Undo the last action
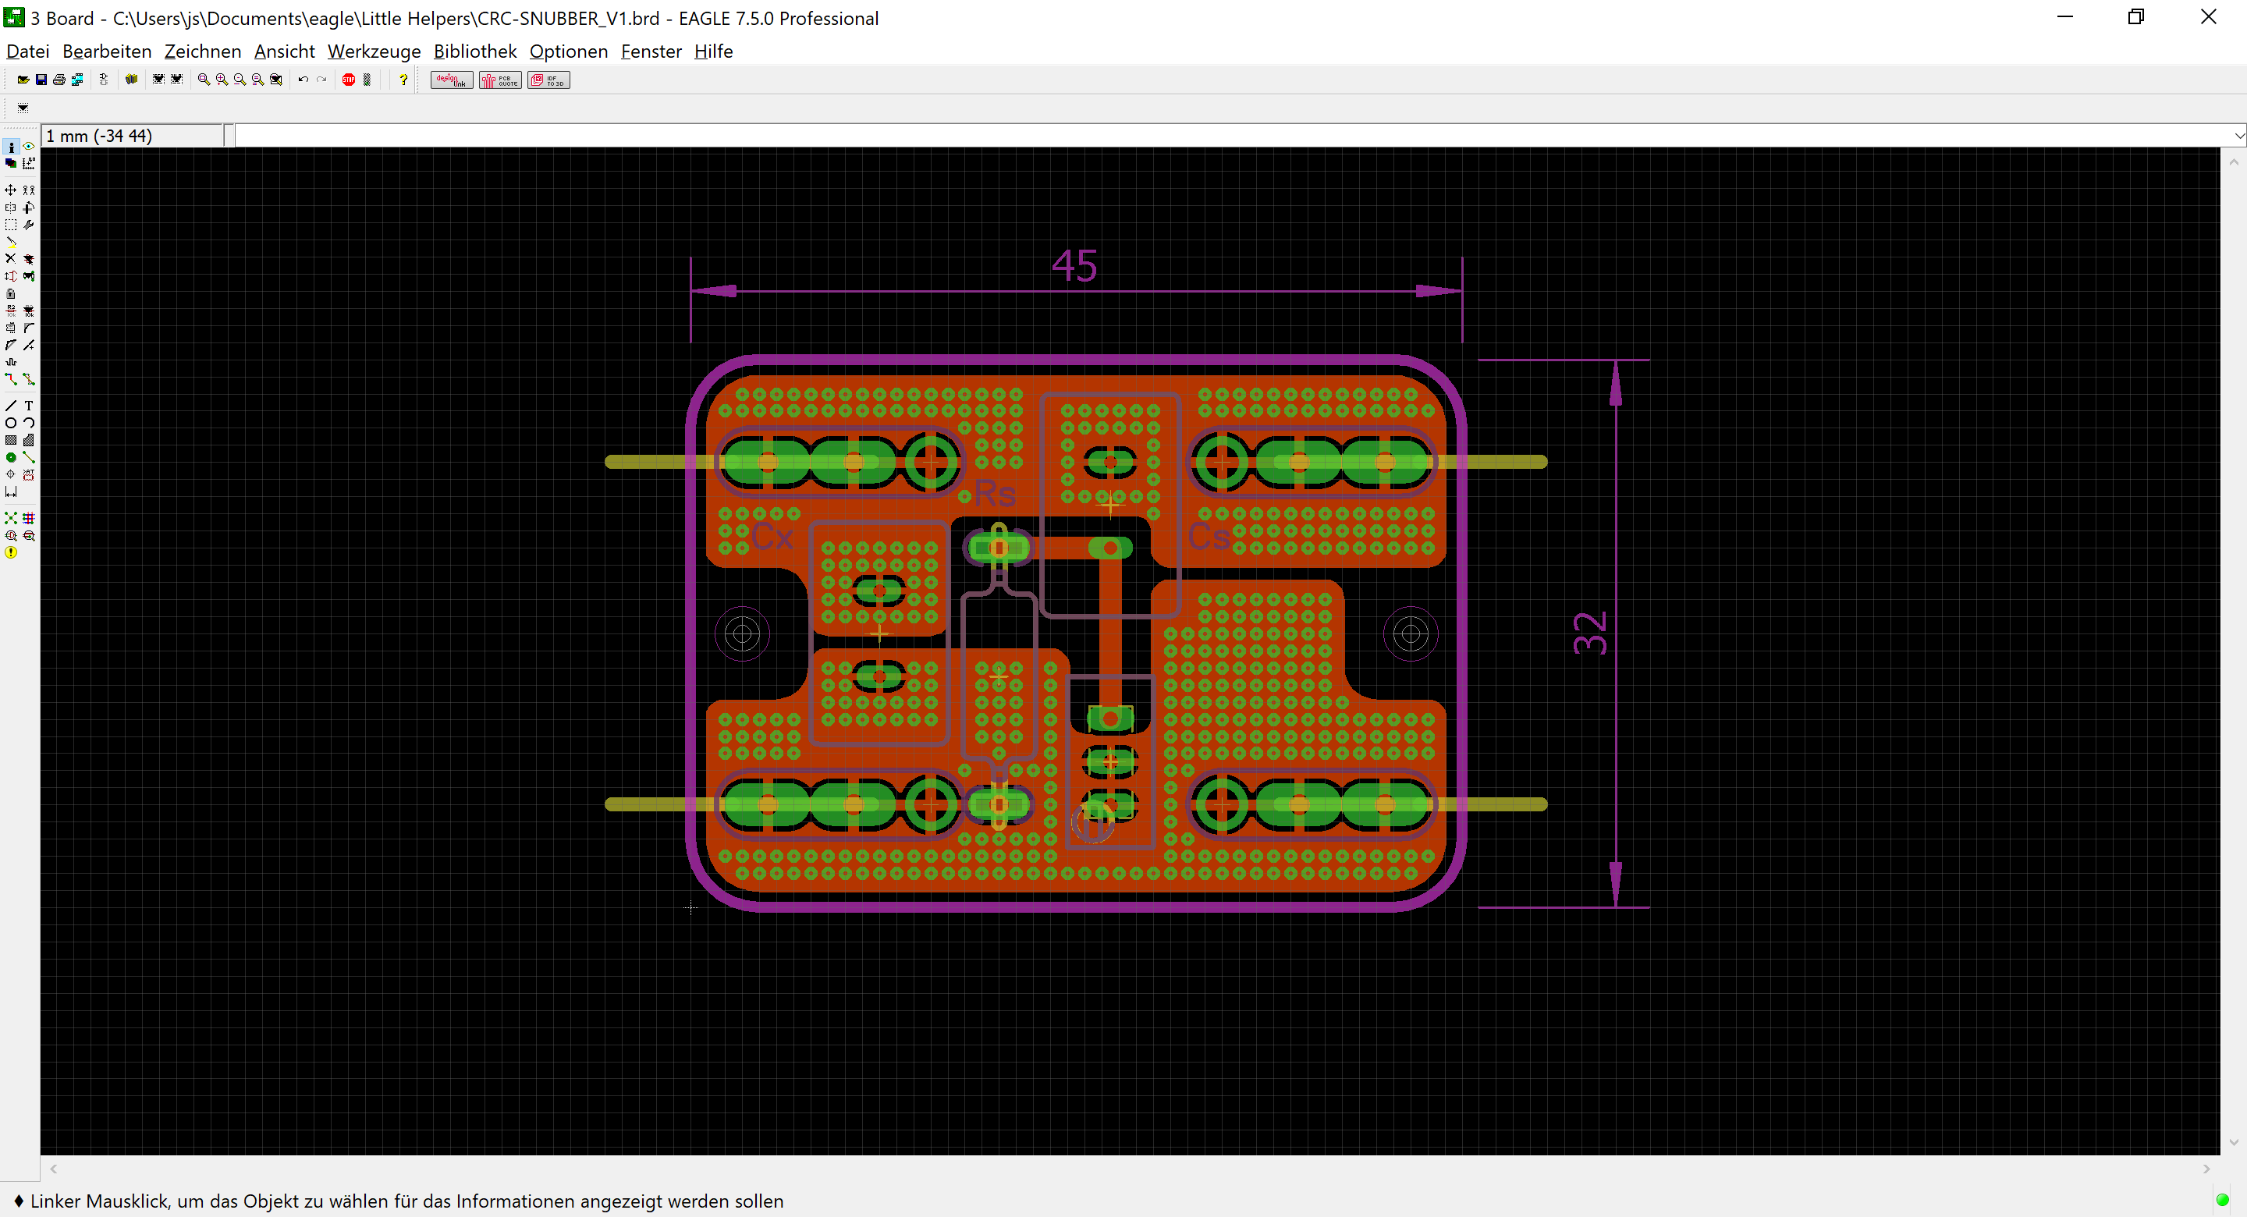 pyautogui.click(x=303, y=80)
